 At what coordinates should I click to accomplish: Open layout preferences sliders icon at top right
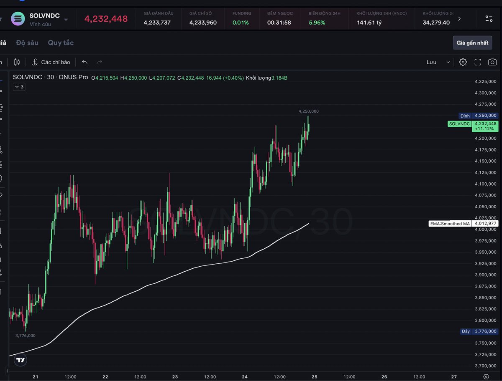[489, 18]
